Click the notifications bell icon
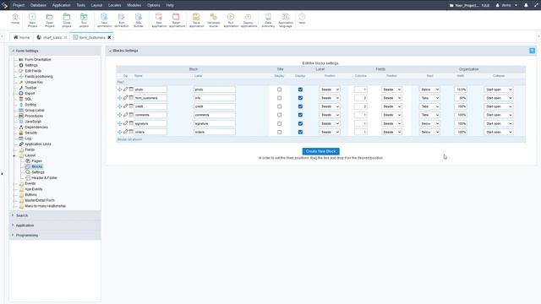541x304 pixels. 526,5
